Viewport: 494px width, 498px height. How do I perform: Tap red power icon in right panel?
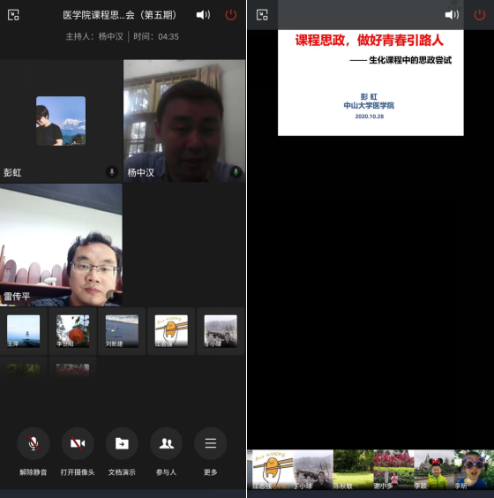pos(479,15)
